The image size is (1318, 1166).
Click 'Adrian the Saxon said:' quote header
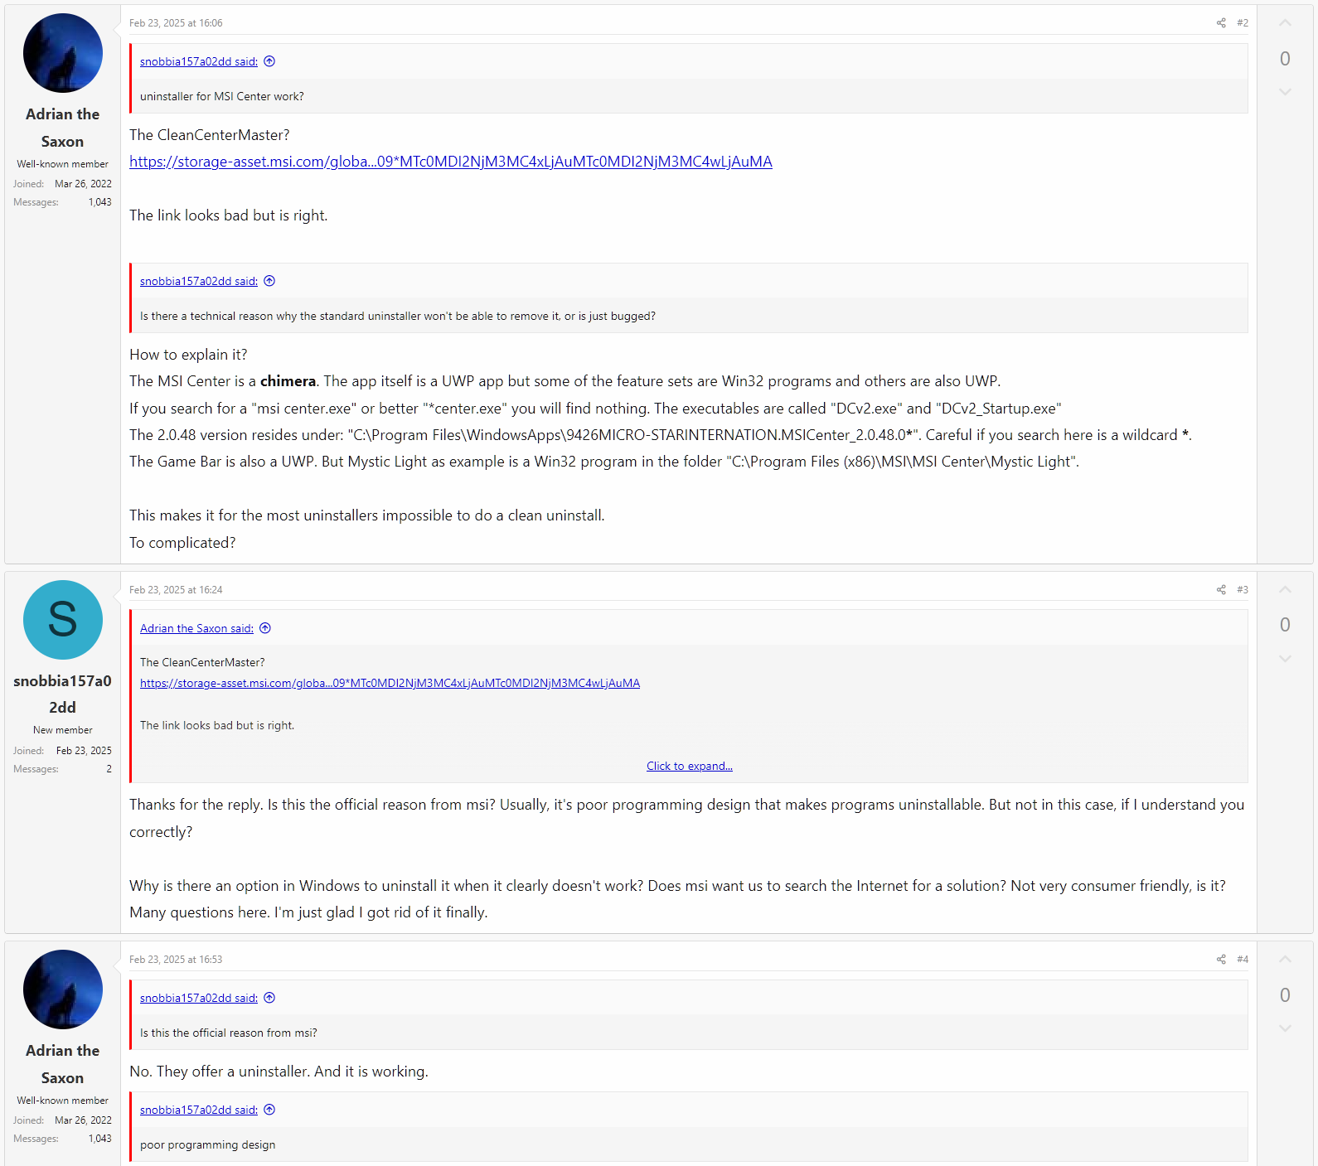(196, 628)
